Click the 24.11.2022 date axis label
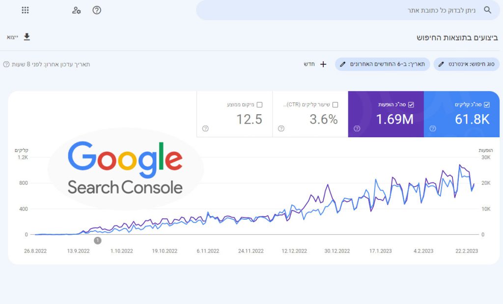Image resolution: width=503 pixels, height=304 pixels. (251, 251)
